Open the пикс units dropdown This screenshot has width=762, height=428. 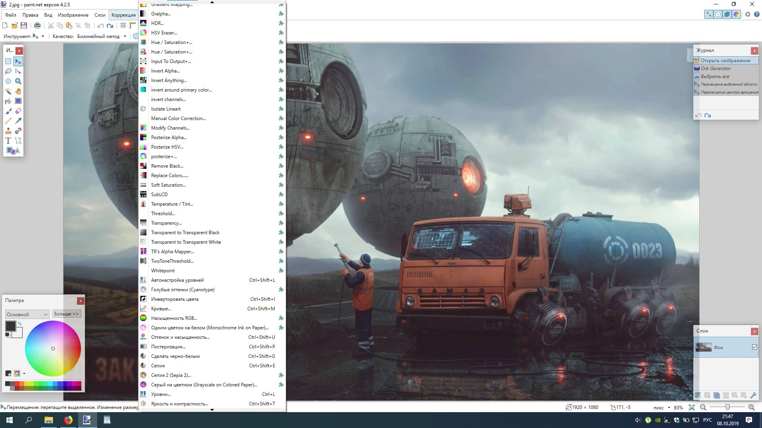(x=662, y=407)
